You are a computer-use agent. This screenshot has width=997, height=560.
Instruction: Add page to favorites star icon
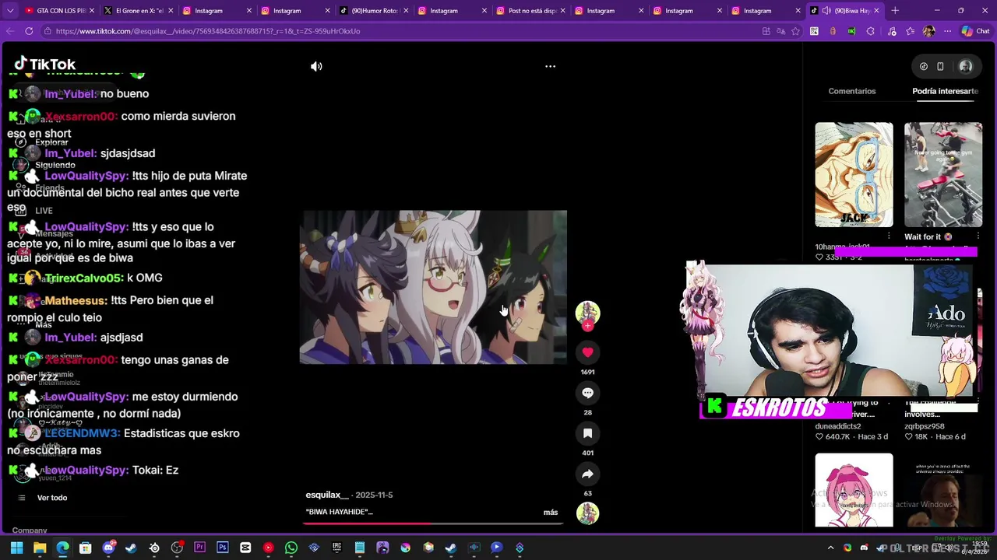pyautogui.click(x=795, y=31)
